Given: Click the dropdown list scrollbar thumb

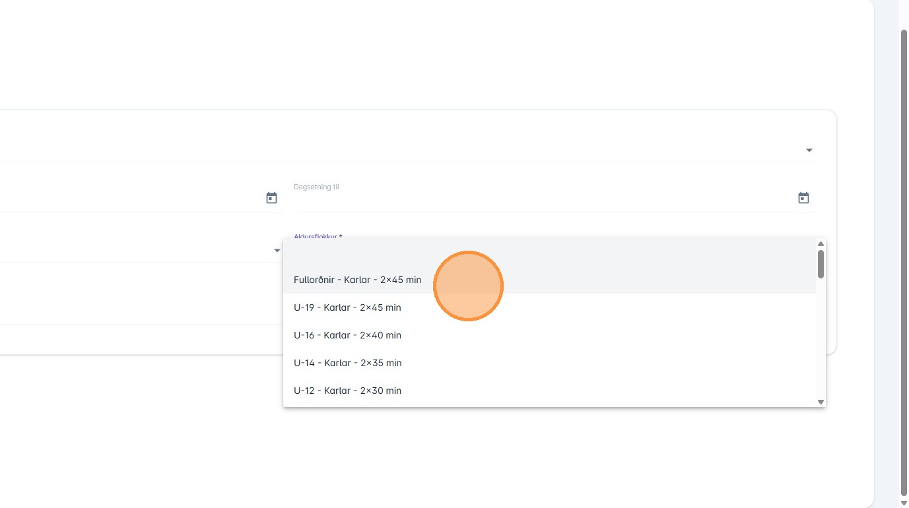Looking at the screenshot, I should pyautogui.click(x=821, y=264).
